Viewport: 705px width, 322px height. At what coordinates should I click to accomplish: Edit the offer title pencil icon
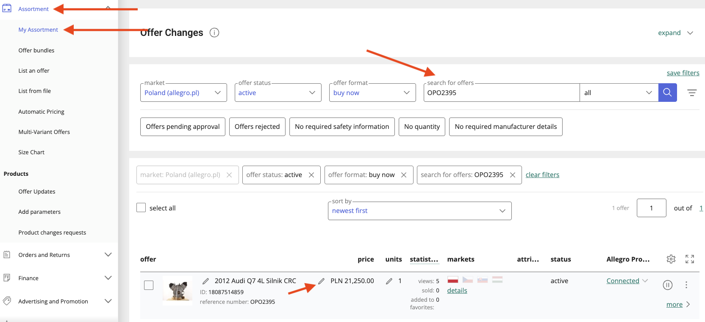(x=206, y=281)
